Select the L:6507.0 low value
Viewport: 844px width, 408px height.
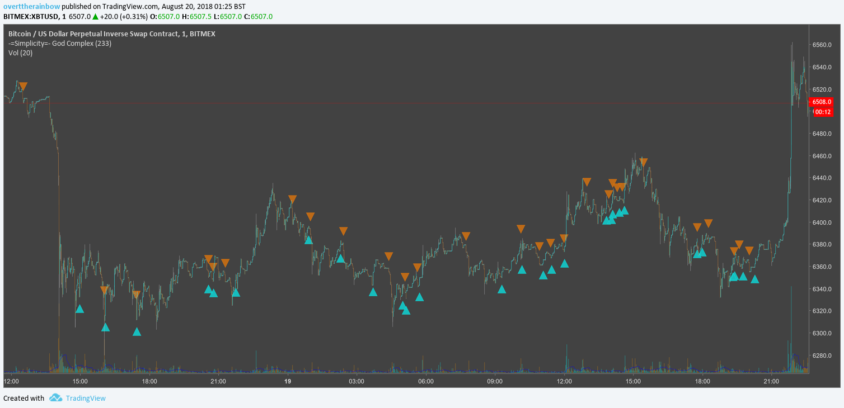pos(228,17)
